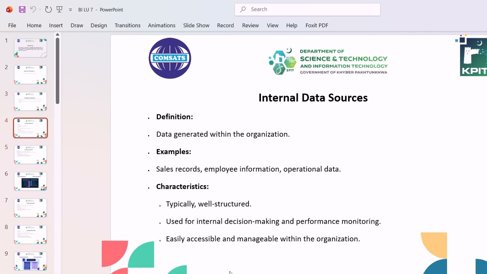Switch to the View tab

(x=273, y=25)
